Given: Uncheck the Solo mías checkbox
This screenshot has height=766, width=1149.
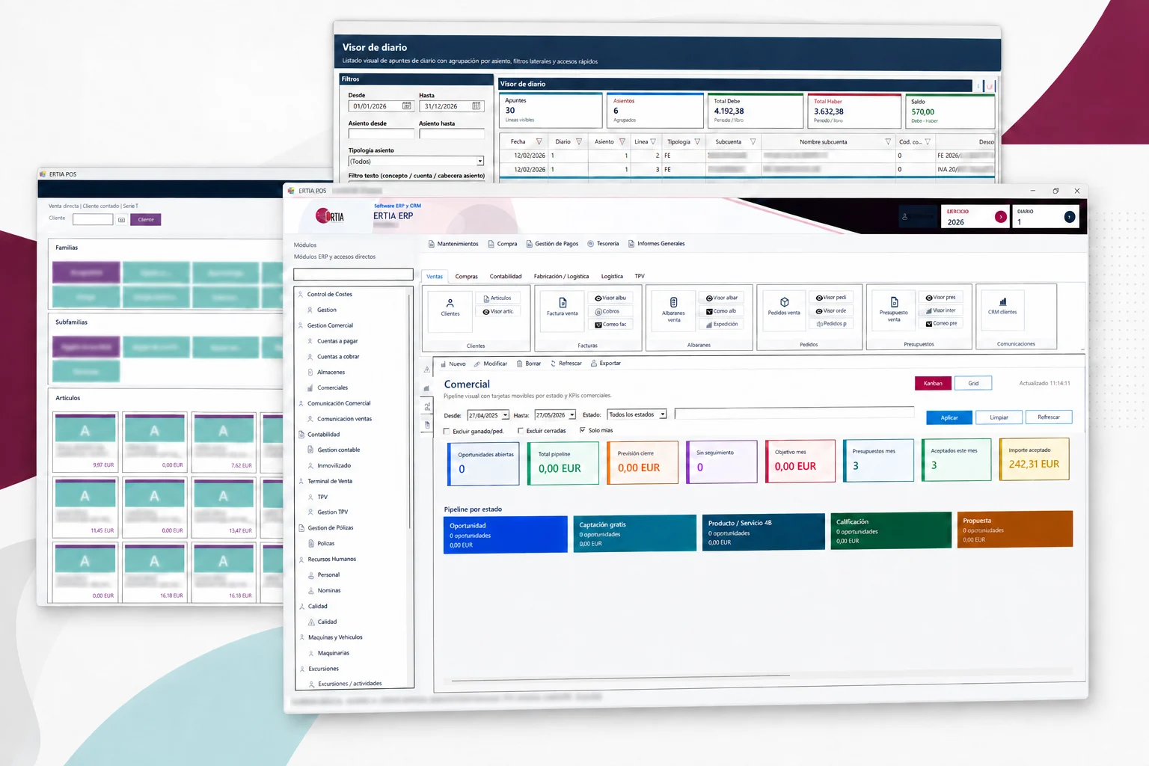Looking at the screenshot, I should (582, 430).
